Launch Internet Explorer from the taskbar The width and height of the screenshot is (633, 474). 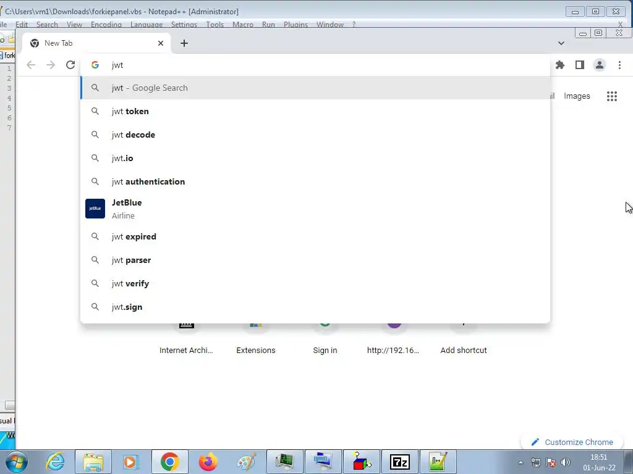coord(55,462)
